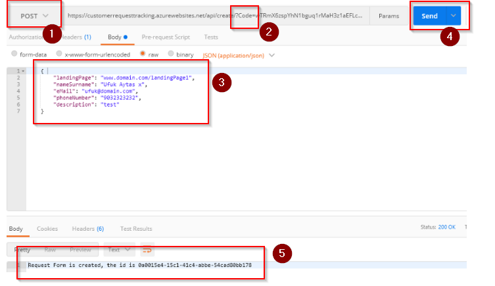Switch to the Authorization tab
Image resolution: width=495 pixels, height=286 pixels.
26,37
